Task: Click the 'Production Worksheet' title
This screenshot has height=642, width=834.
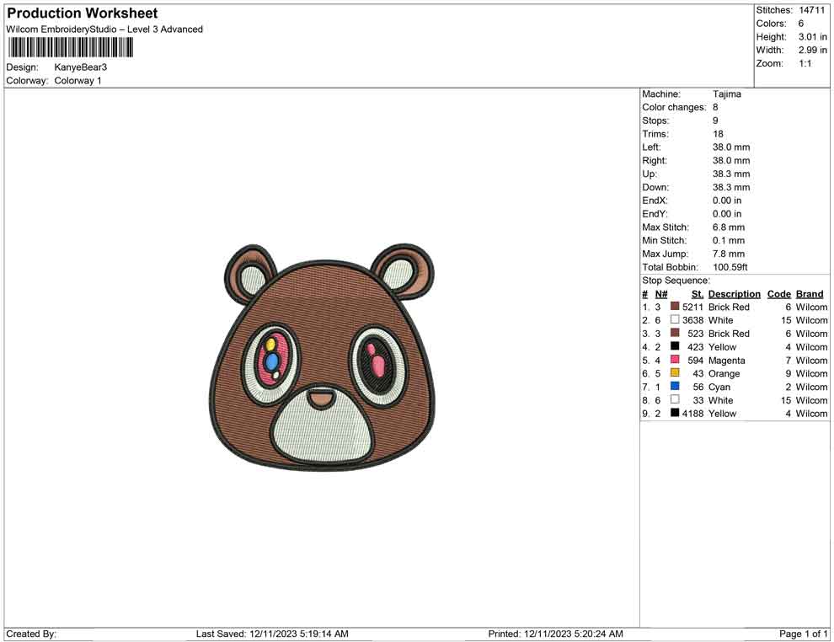Action: coord(83,13)
